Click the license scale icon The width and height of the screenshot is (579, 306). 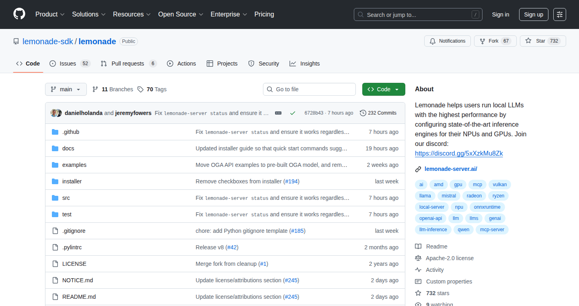pos(418,258)
